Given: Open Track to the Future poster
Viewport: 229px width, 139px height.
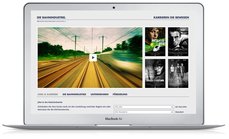Looking at the screenshot, I should [x=155, y=73].
